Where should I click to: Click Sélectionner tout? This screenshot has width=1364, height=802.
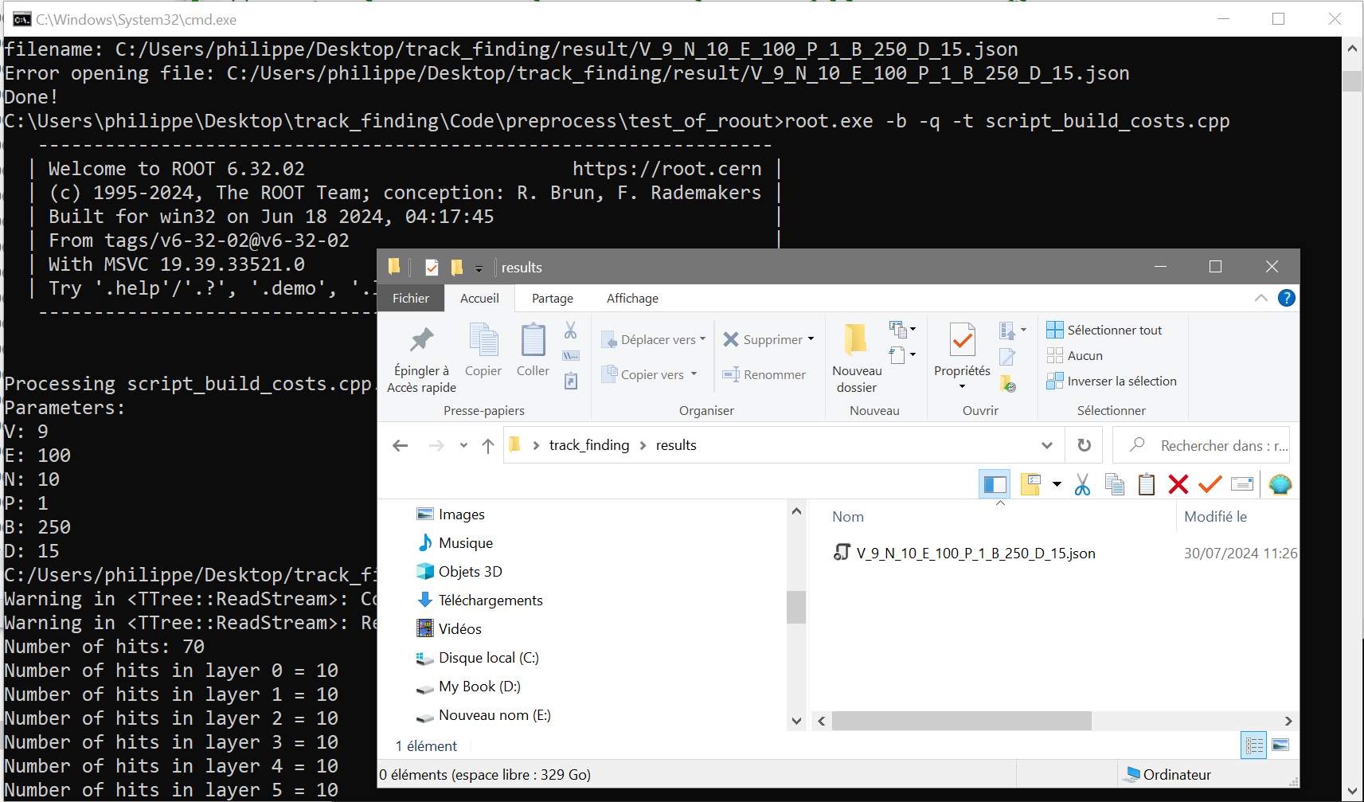(x=1114, y=330)
